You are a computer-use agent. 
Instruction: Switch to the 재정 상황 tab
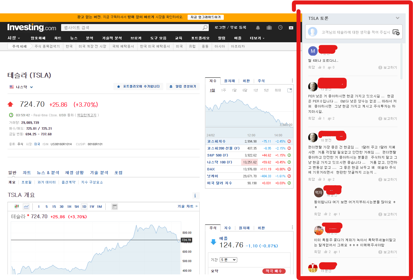pos(75,172)
